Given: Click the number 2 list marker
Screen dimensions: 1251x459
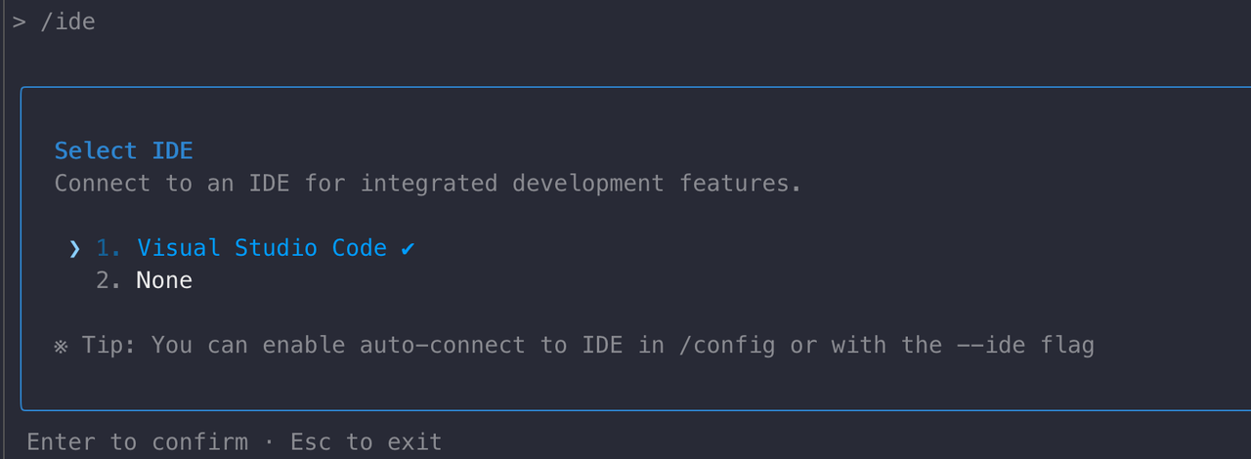Looking at the screenshot, I should 109,281.
